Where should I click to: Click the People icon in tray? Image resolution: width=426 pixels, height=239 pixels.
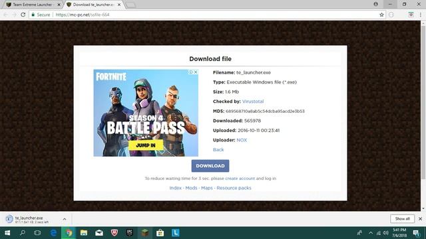pyautogui.click(x=359, y=233)
